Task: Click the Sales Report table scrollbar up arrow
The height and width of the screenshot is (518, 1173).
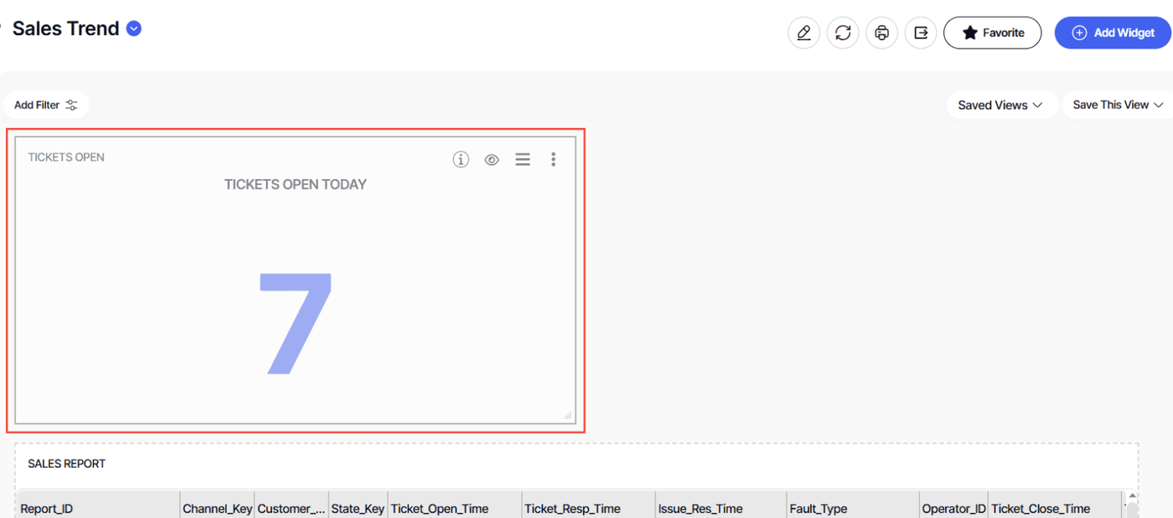Action: click(x=1132, y=497)
